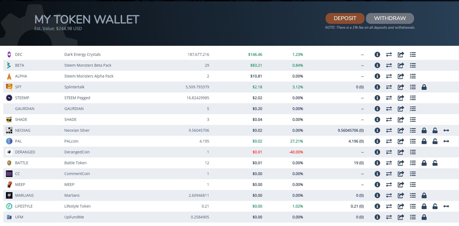459x226 pixels.
Task: Click the stake lock icon for UFM
Action: [x=424, y=217]
